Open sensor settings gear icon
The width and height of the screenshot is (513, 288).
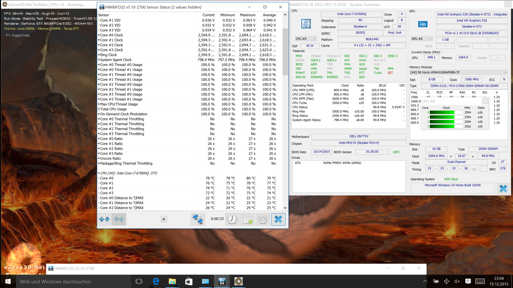[263, 219]
